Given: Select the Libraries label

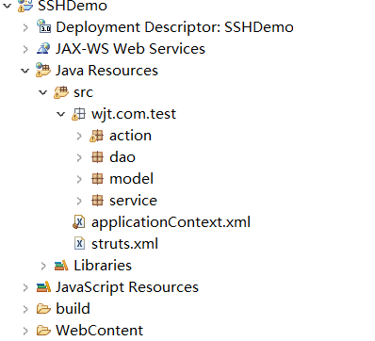Looking at the screenshot, I should pos(103,266).
